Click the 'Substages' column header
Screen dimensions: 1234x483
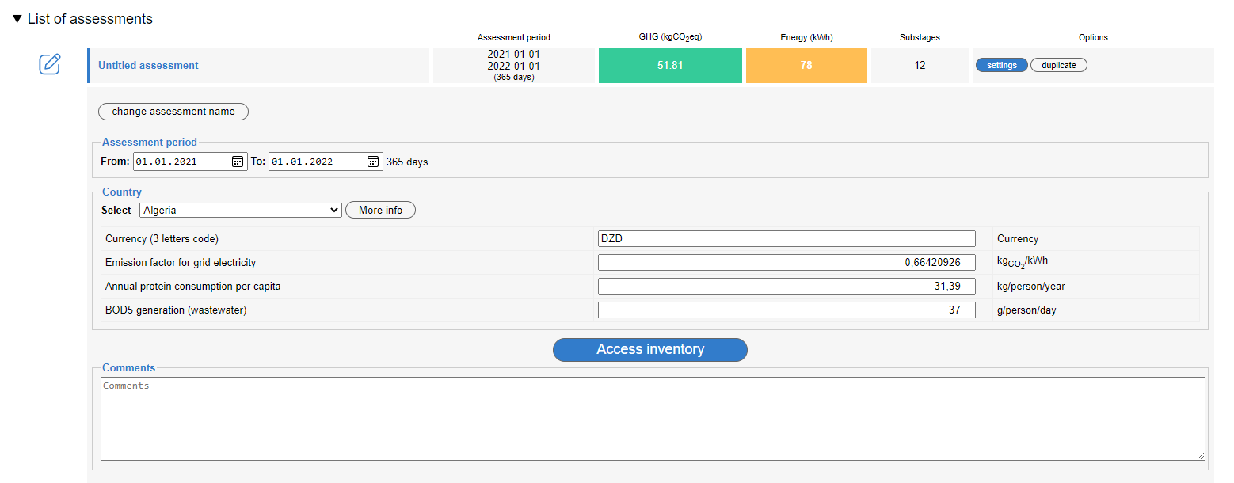click(920, 37)
